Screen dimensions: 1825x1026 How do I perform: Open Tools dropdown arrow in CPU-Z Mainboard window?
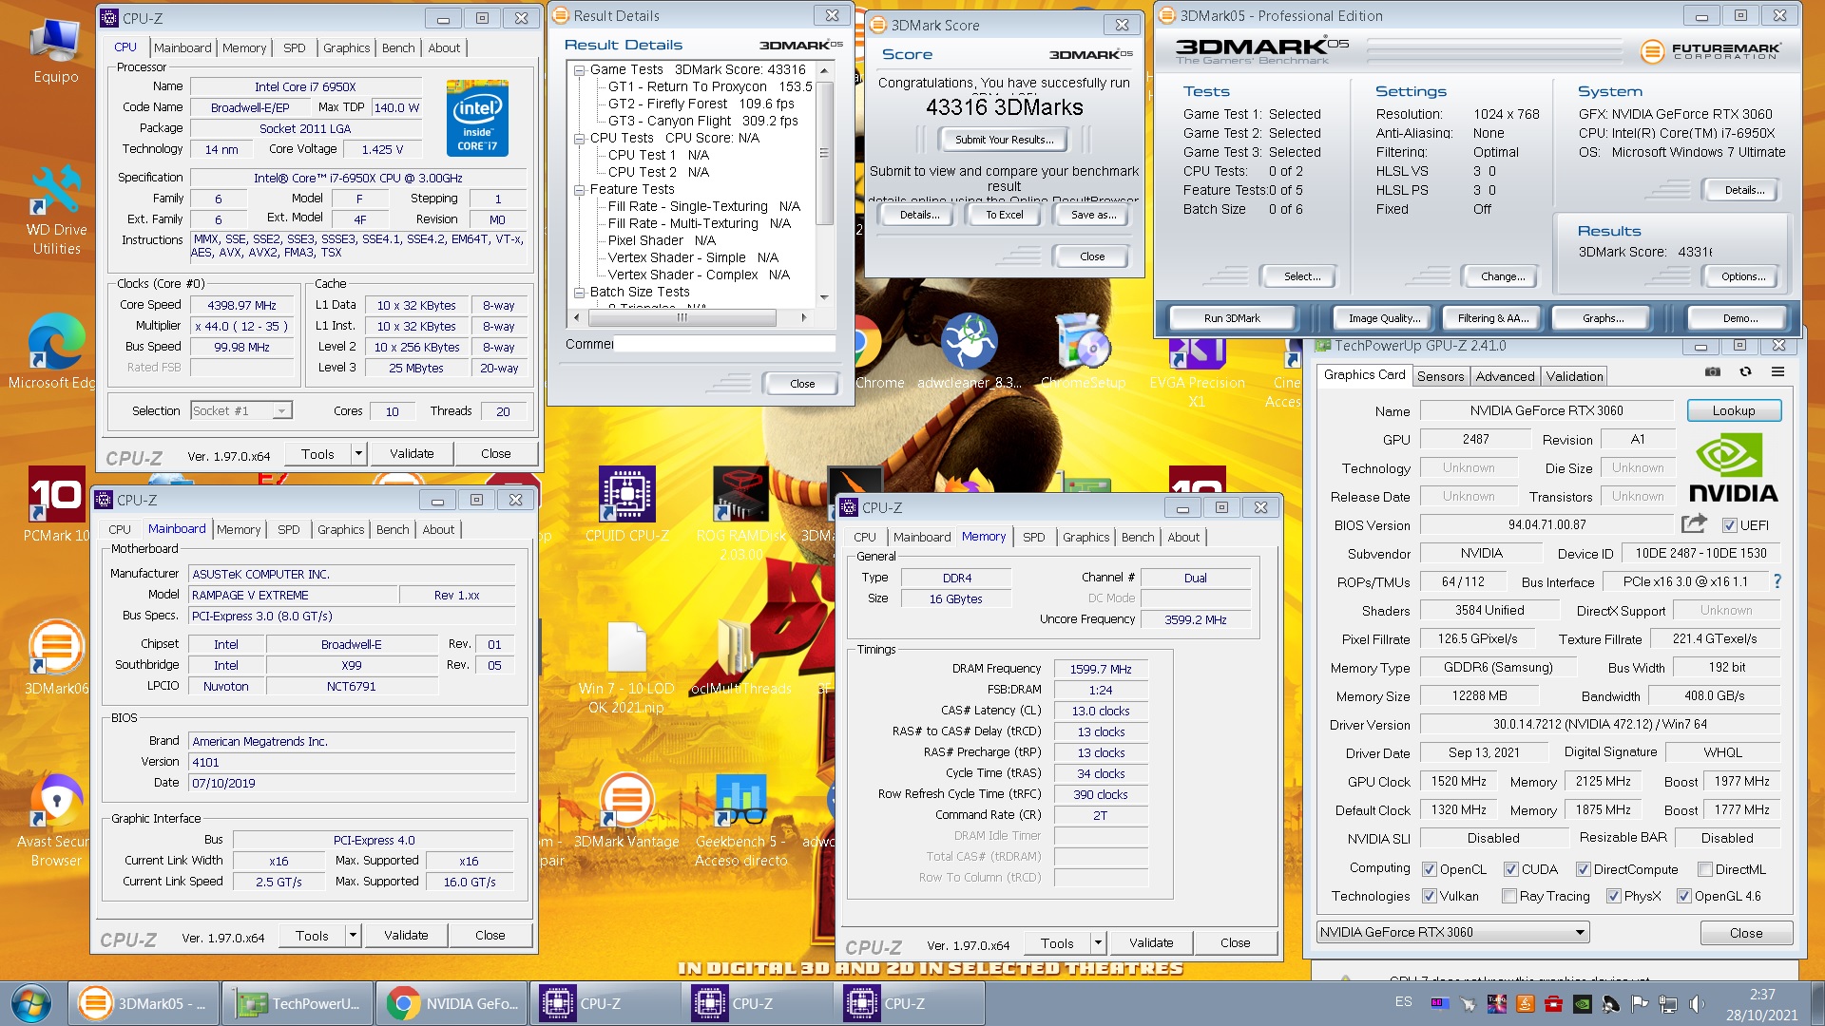coord(353,936)
